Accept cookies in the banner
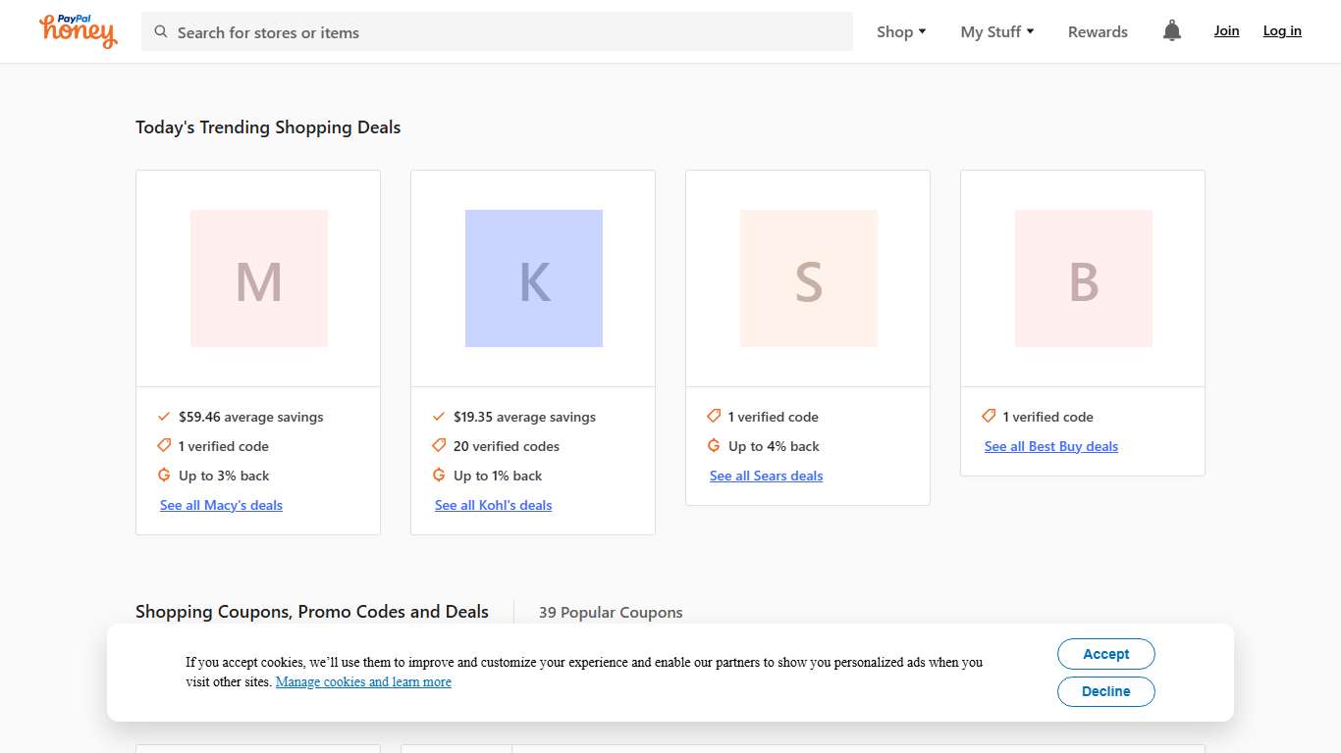 tap(1105, 654)
